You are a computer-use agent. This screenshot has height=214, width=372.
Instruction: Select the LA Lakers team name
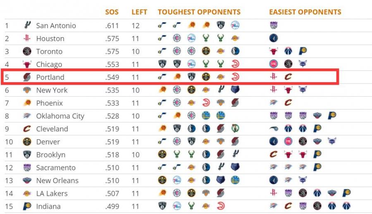pos(52,193)
